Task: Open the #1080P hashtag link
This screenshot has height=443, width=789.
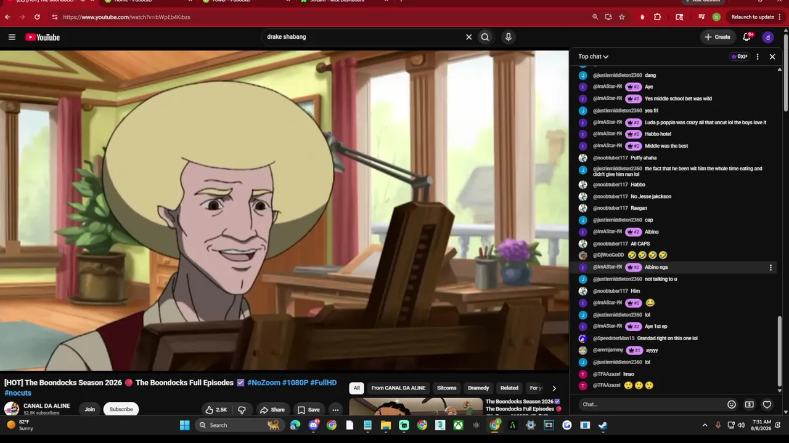Action: [295, 383]
